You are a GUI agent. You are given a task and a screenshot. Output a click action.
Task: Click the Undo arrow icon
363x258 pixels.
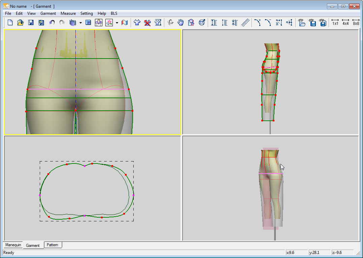pos(52,23)
